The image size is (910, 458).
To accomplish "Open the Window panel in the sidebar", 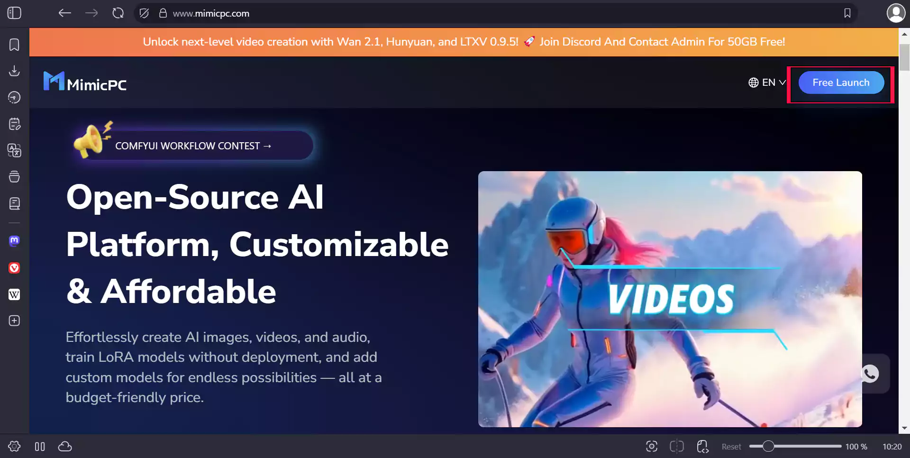I will [14, 177].
